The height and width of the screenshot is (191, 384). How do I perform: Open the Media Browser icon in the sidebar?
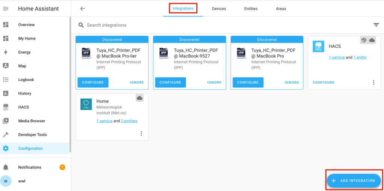click(x=6, y=121)
